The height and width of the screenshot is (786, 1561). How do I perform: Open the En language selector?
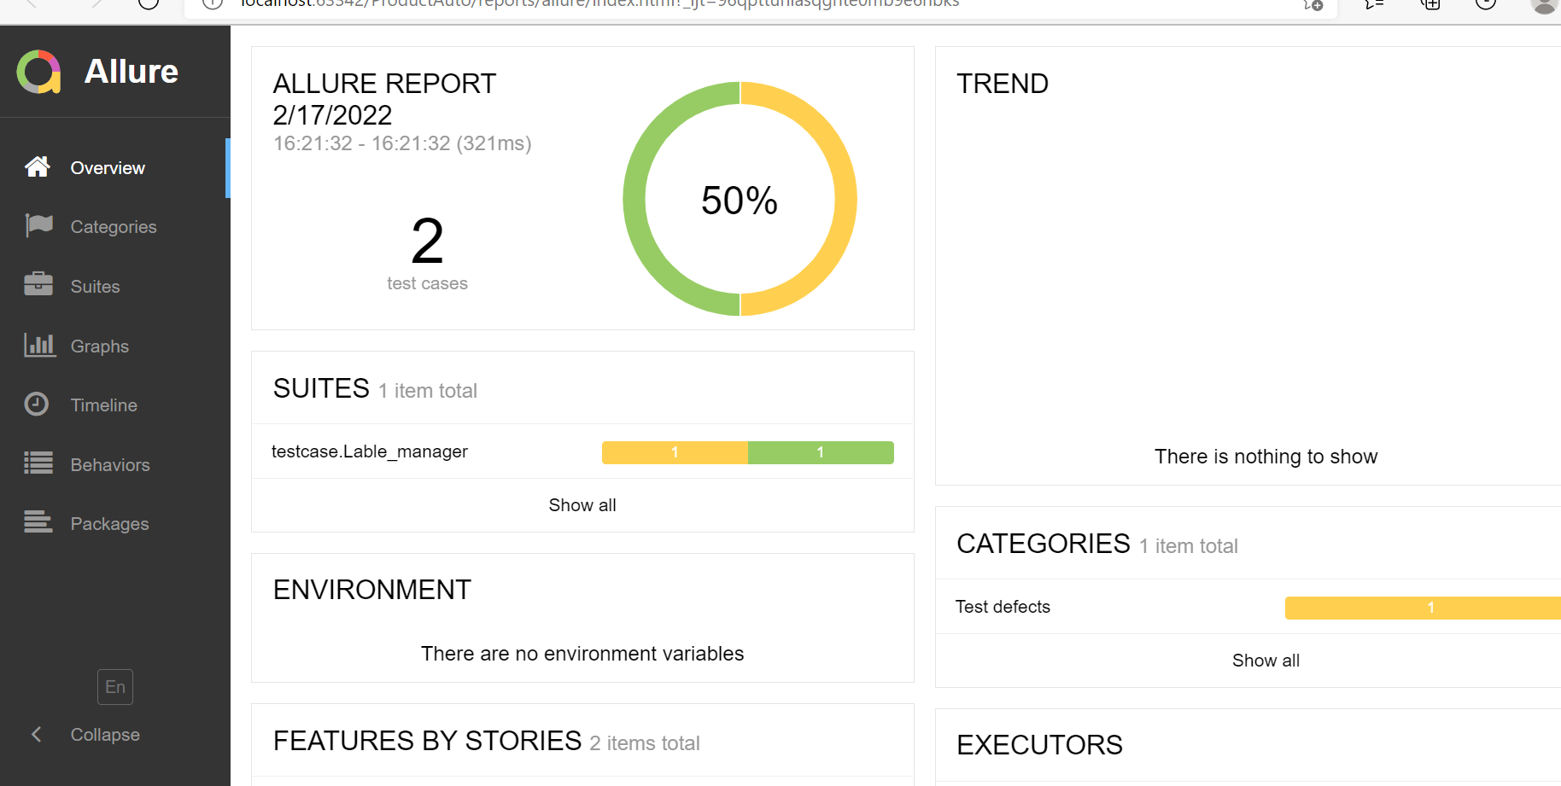[115, 687]
